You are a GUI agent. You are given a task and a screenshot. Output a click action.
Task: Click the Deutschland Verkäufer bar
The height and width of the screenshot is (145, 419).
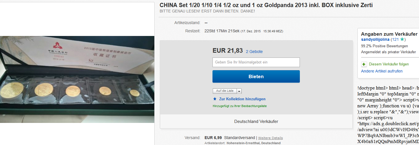(x=256, y=121)
